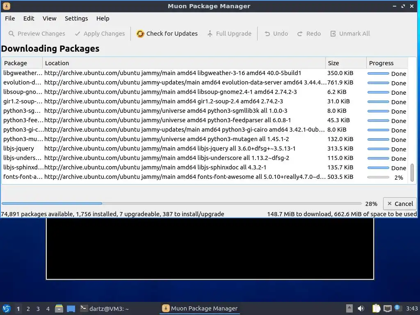Select the gir1.2-soup-2.4 location entry
420x315 pixels.
[164, 101]
